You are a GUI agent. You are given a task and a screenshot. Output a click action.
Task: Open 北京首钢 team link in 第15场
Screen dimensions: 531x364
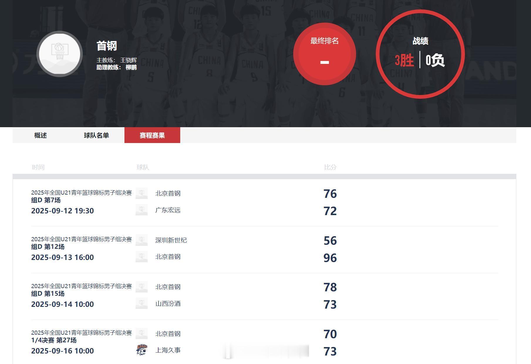(168, 287)
